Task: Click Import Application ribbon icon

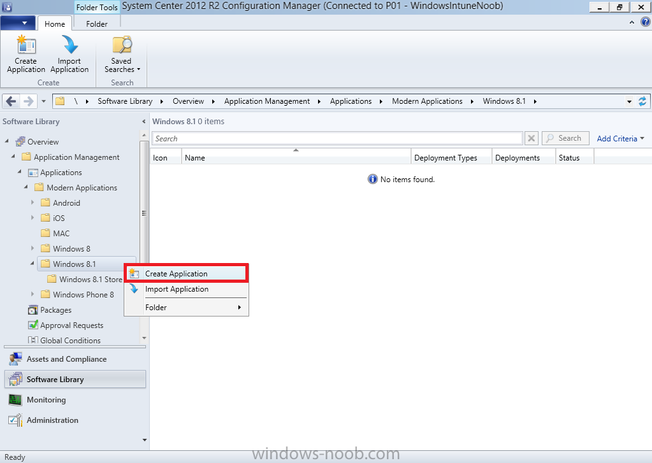Action: tap(69, 55)
